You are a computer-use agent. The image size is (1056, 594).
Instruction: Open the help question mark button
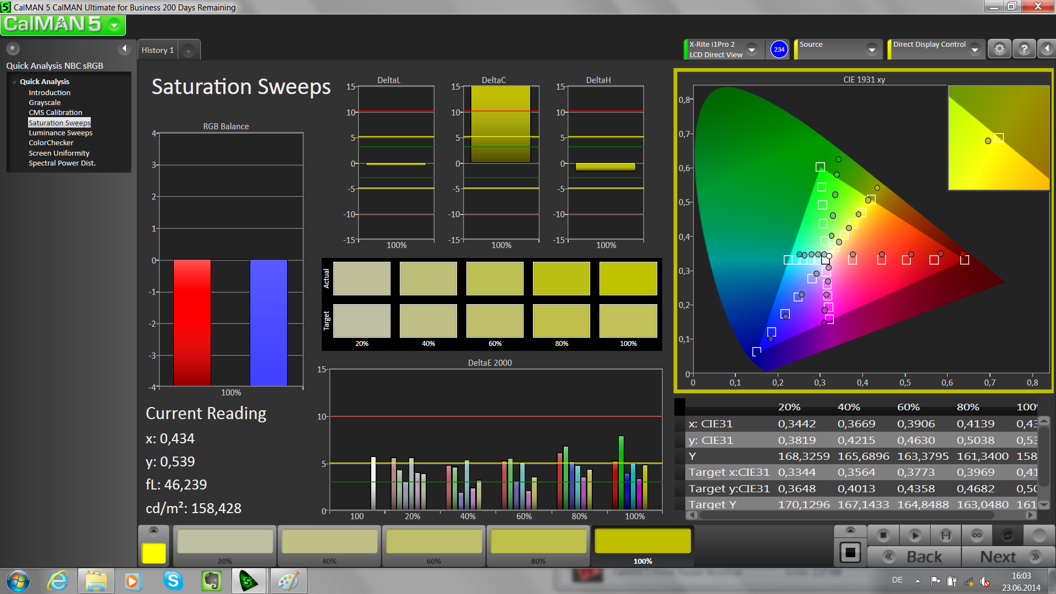point(1024,50)
